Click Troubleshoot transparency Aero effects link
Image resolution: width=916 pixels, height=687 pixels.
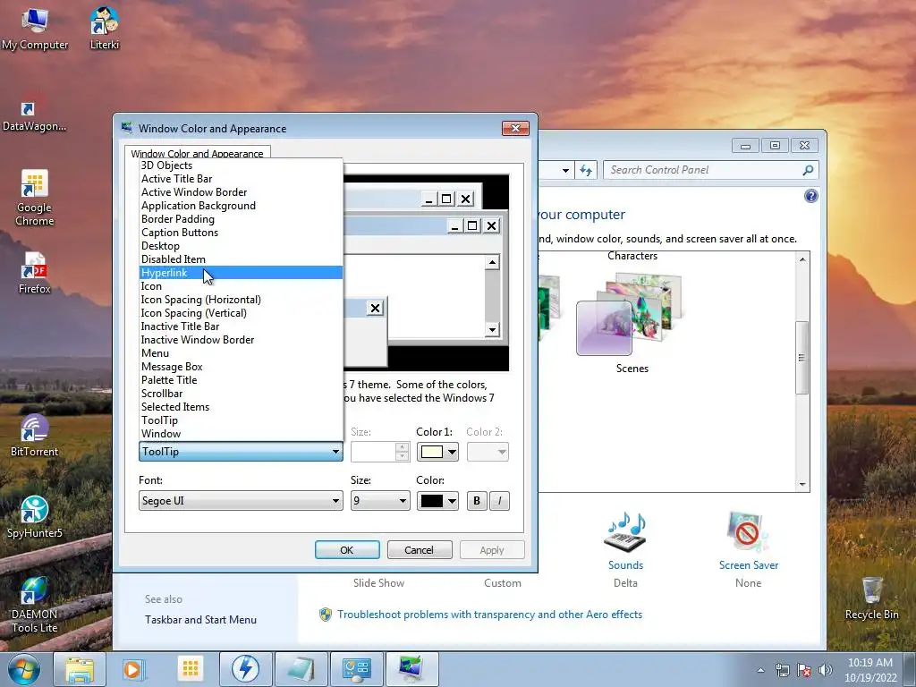point(489,615)
